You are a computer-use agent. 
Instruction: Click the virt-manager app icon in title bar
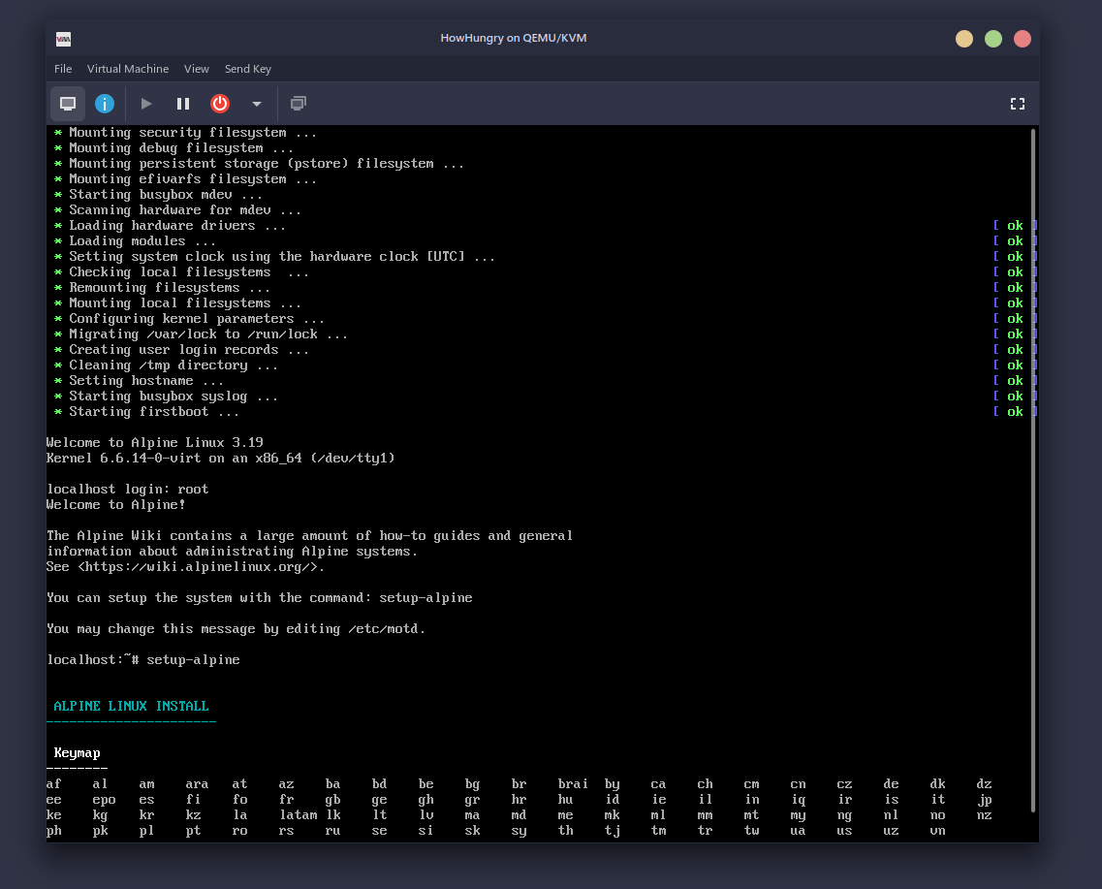click(64, 39)
